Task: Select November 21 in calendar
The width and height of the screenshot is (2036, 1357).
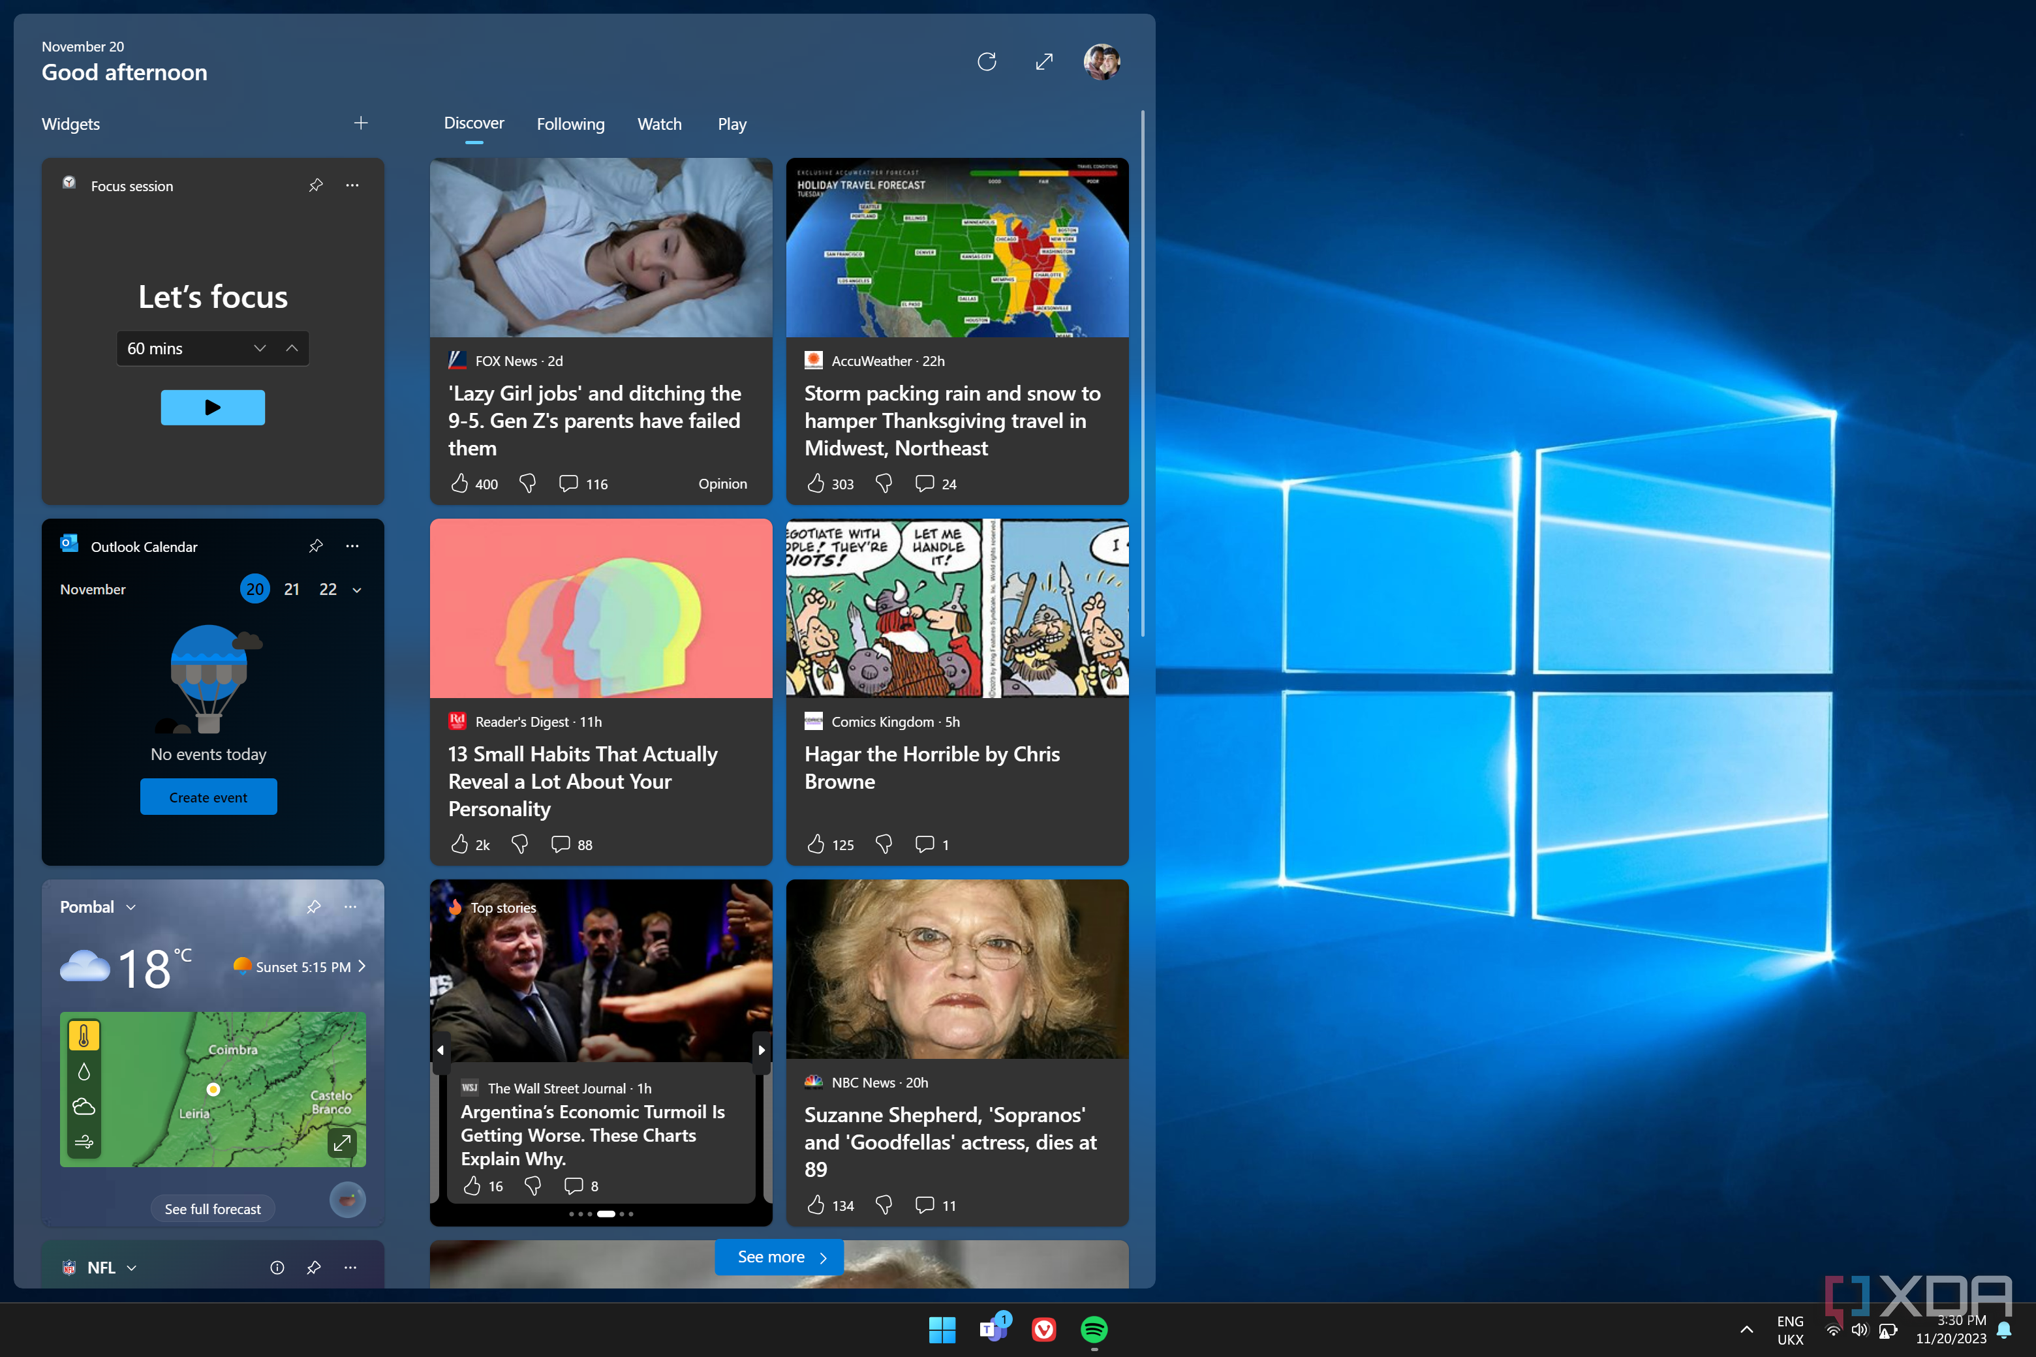Action: pos(292,589)
